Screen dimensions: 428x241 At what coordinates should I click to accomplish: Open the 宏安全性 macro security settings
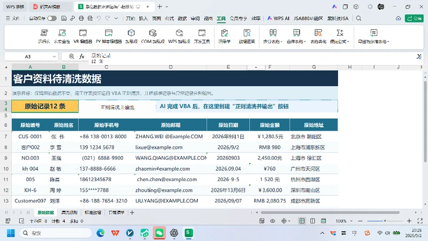click(62, 36)
